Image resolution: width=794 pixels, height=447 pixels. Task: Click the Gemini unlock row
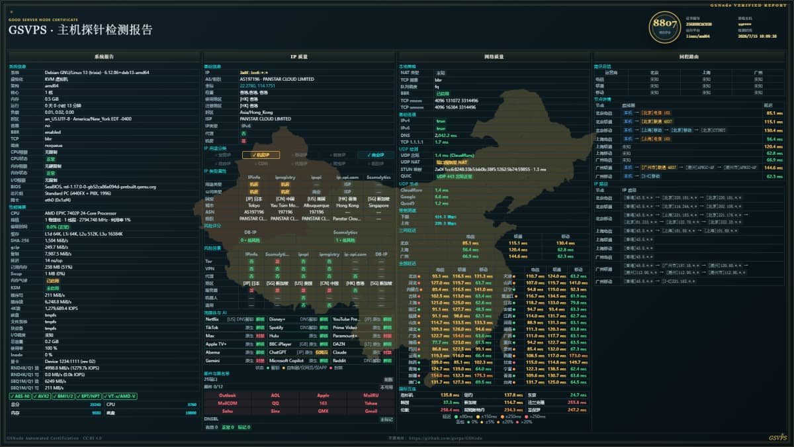coord(234,361)
